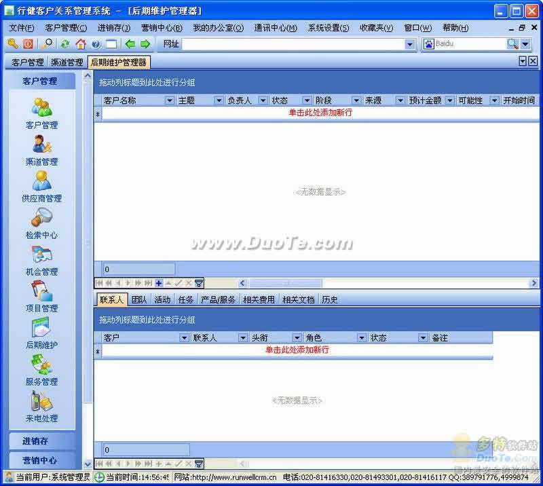
Task: Open the 网址 address bar dropdown
Action: (x=410, y=44)
